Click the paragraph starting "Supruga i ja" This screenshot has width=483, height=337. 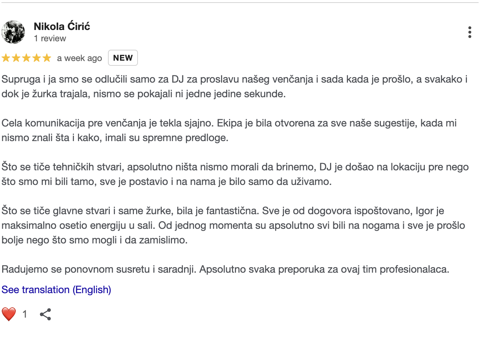234,87
